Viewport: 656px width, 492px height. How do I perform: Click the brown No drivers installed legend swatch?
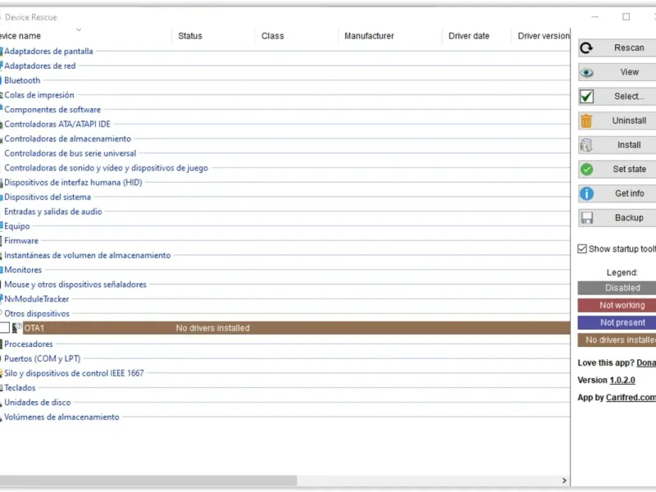pos(617,339)
